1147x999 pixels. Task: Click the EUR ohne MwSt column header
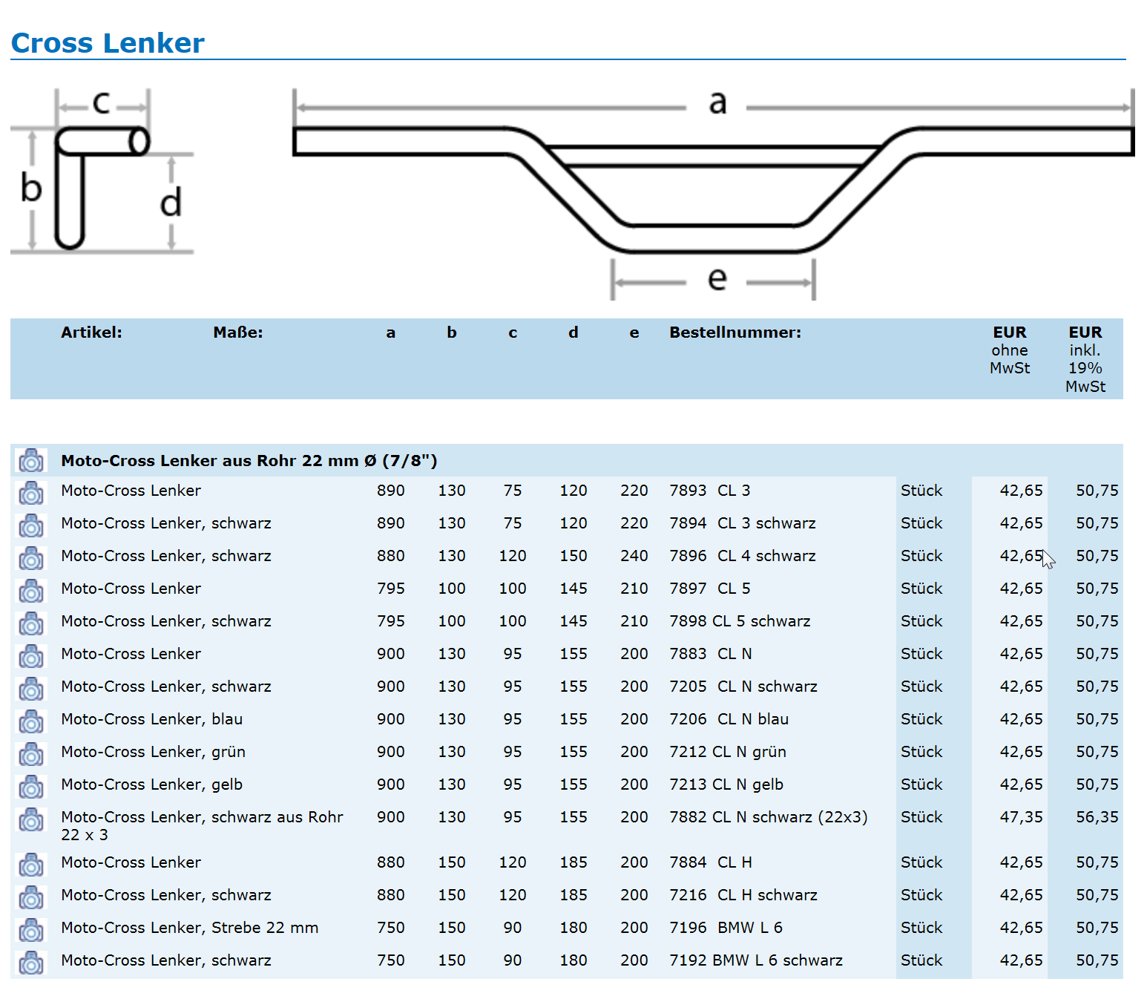coord(1010,350)
